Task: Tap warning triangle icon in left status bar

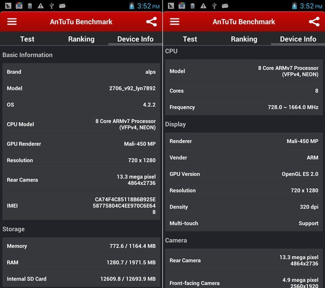Action: (40, 6)
